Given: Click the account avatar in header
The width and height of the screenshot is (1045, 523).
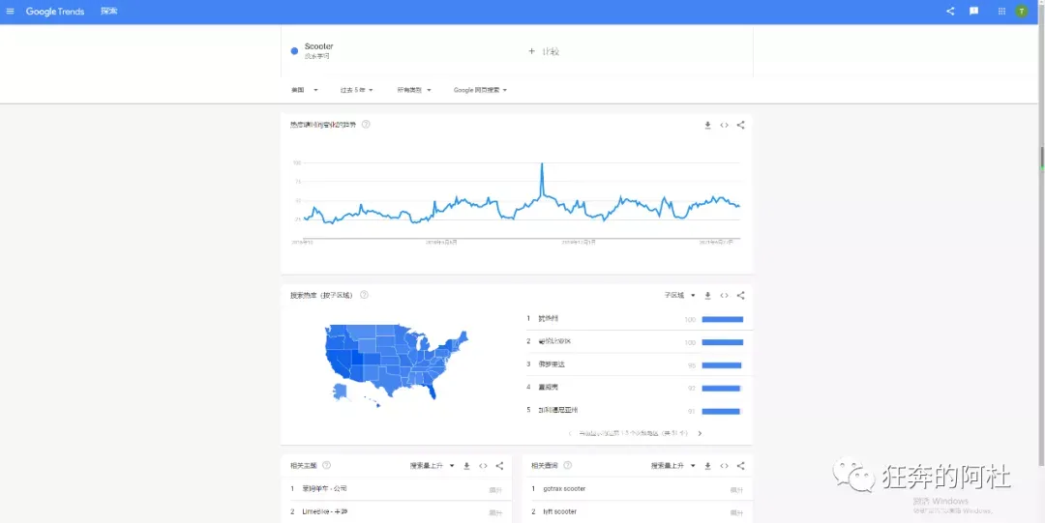Looking at the screenshot, I should (x=1021, y=12).
